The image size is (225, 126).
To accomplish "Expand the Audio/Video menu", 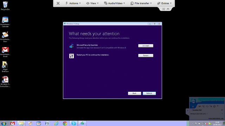I will [x=114, y=3].
